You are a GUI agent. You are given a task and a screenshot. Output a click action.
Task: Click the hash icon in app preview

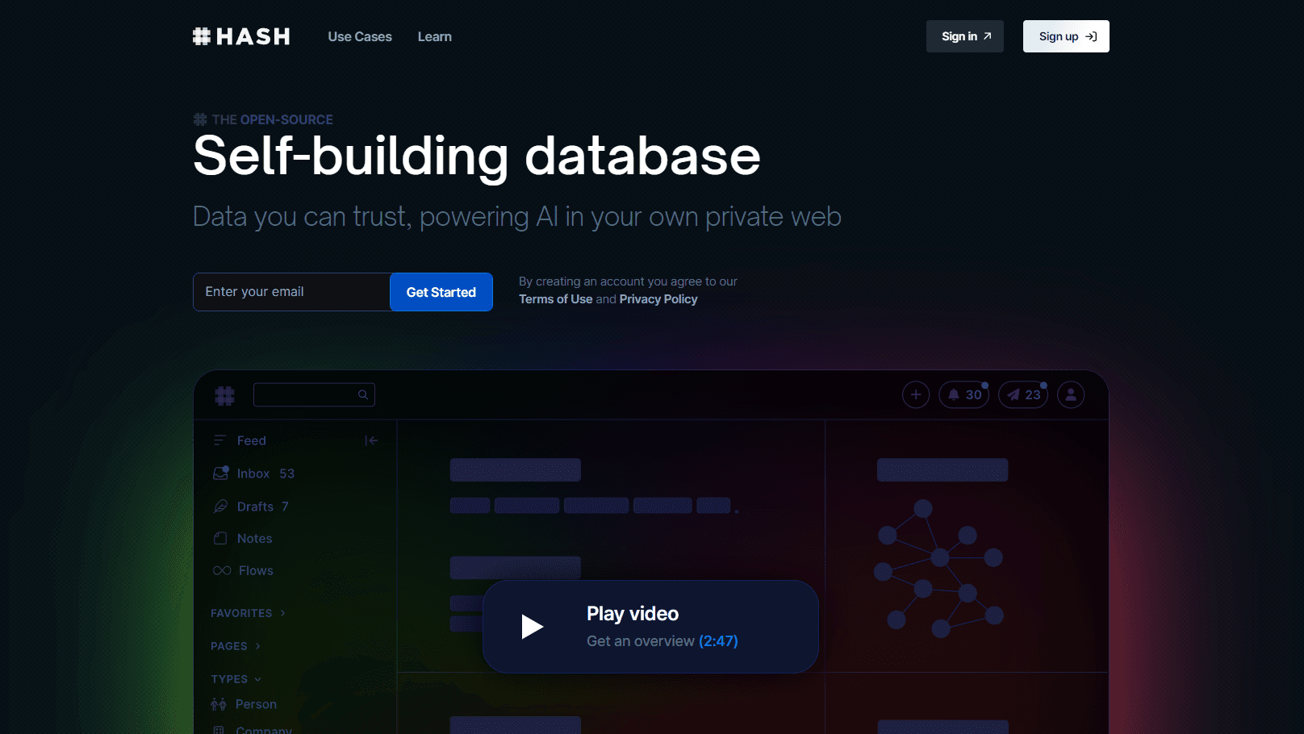coord(224,395)
